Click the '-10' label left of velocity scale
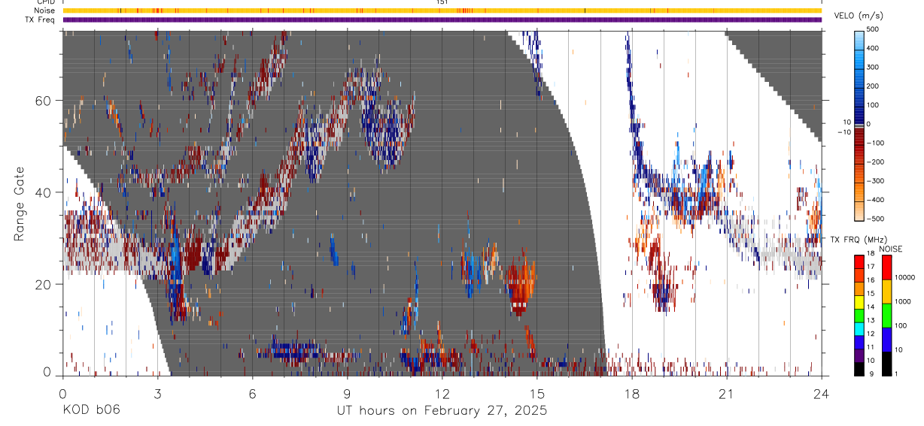The height and width of the screenshot is (426, 924). tap(846, 132)
